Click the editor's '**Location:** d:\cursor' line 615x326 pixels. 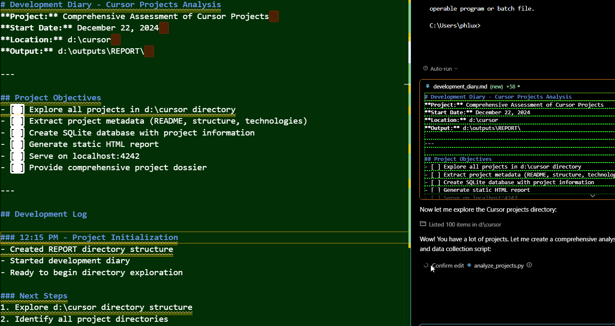point(56,40)
